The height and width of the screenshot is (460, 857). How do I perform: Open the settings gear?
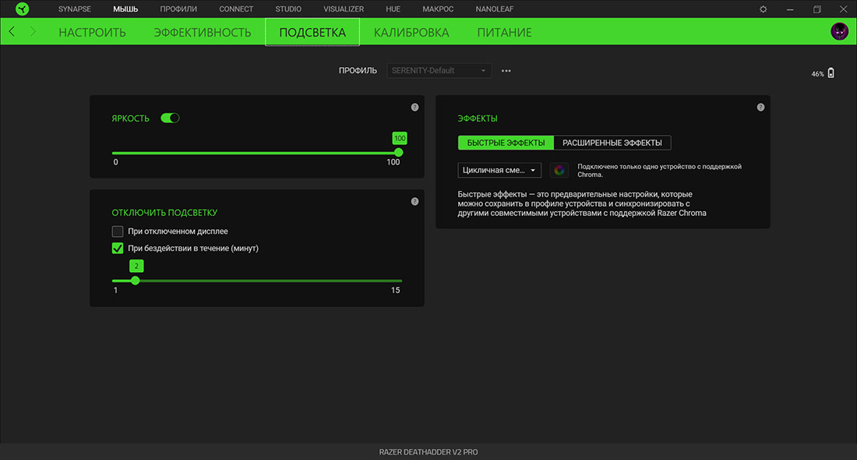pos(763,9)
